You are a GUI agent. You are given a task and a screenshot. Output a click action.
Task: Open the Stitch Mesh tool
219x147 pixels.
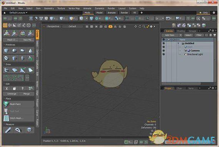pos(18,118)
